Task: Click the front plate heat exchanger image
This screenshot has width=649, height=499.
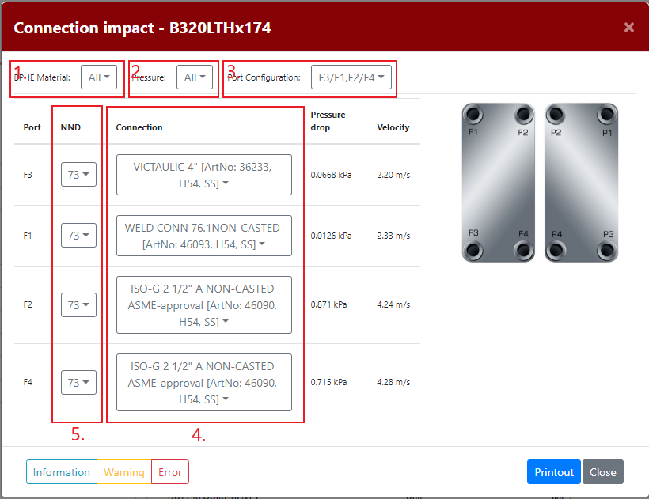Action: point(499,183)
